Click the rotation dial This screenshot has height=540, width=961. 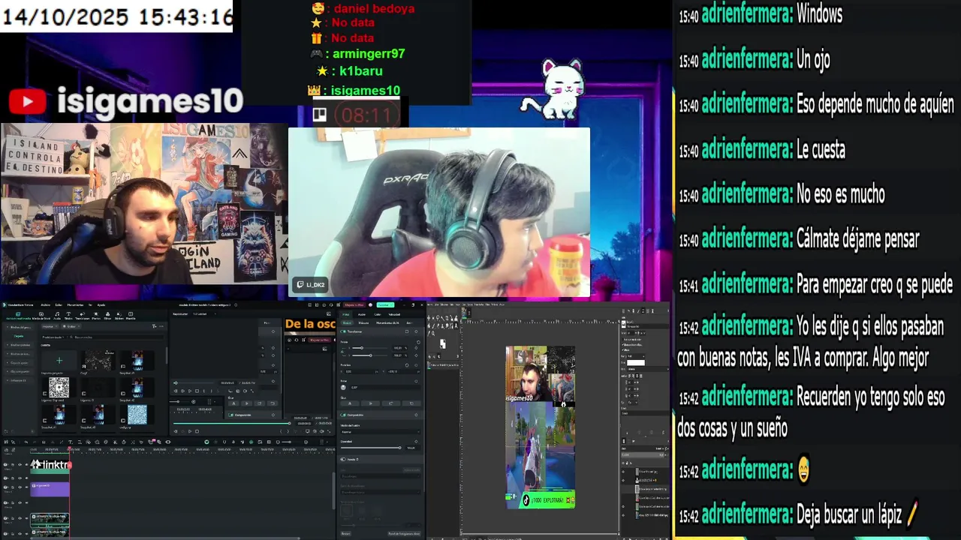pos(343,388)
